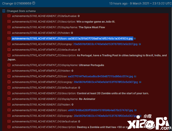This screenshot has width=172, height=131.
Task: Open ea327f014f7e6ceba jpg icon link
Action: (100, 76)
